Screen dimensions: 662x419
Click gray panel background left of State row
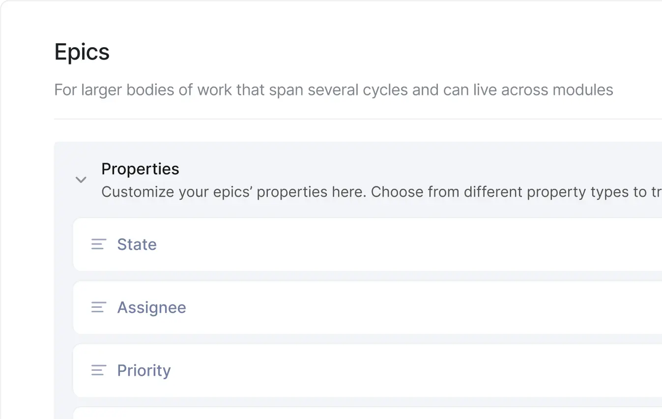[x=63, y=244]
